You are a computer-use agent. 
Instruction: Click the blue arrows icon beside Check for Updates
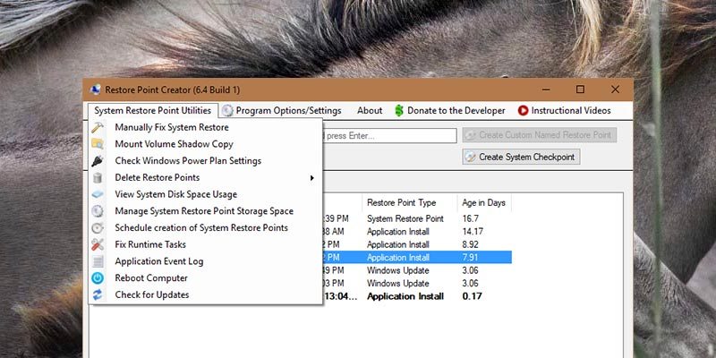[x=98, y=295]
